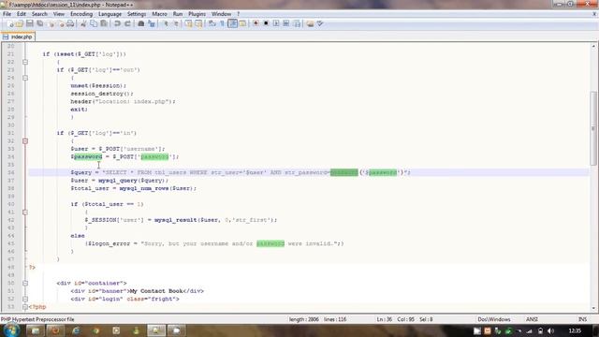Screen dimensions: 599x337
Task: Toggle the Word Wrap toolbar button
Action: point(212,23)
